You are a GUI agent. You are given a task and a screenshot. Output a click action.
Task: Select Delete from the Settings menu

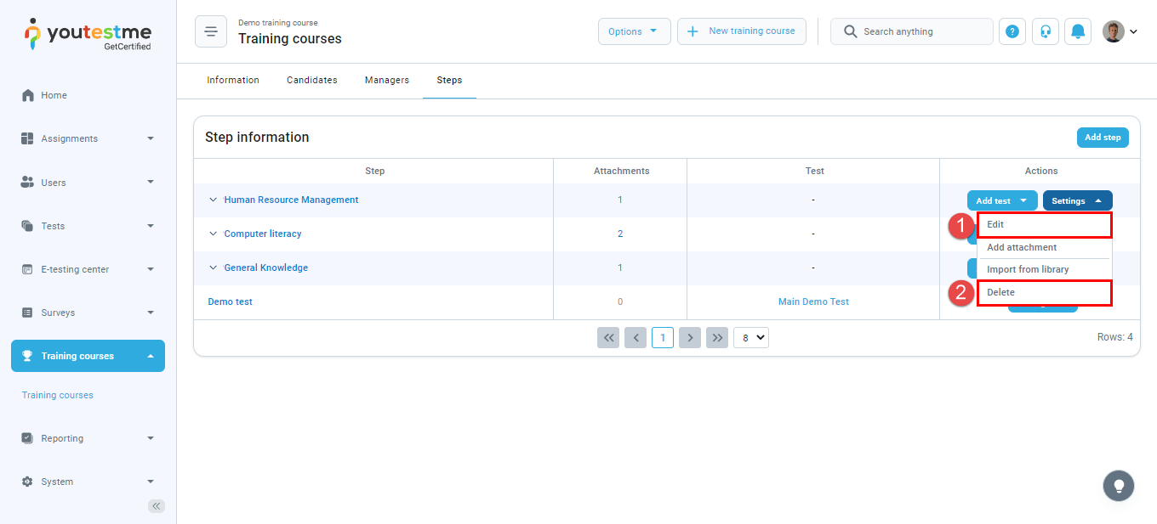(x=1044, y=292)
